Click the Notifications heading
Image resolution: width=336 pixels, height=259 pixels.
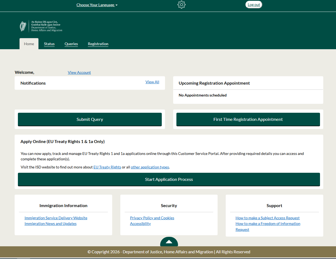pos(33,83)
